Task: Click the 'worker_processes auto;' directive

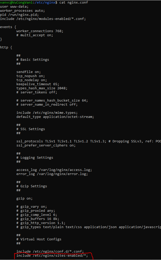Action: tap(23, 10)
